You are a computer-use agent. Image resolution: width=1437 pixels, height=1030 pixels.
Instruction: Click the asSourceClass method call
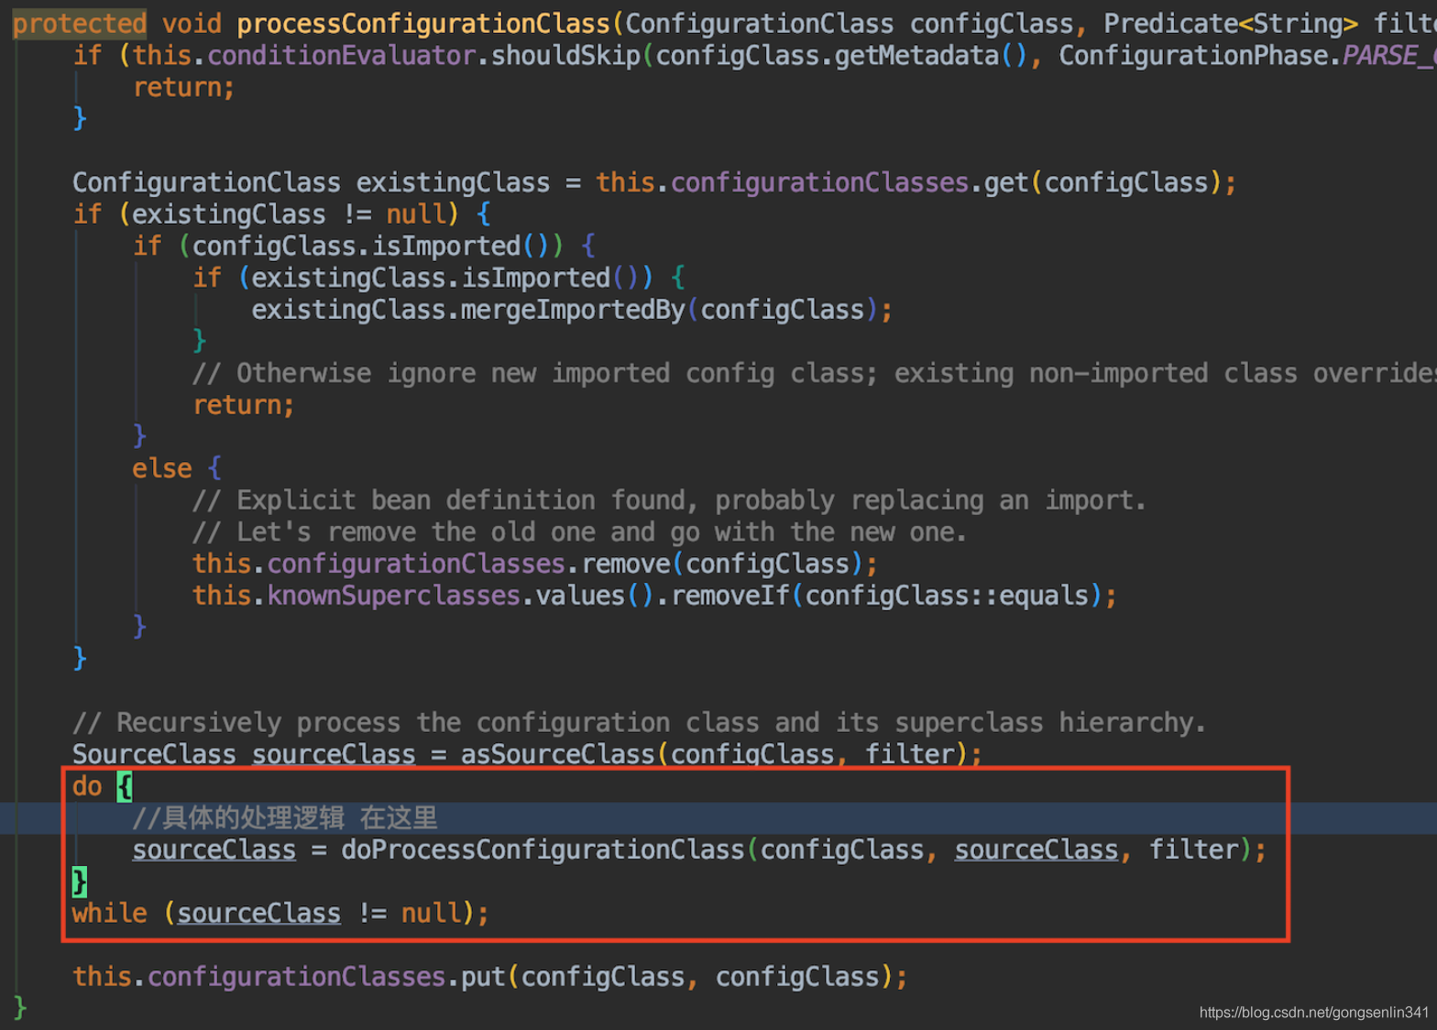click(x=557, y=754)
